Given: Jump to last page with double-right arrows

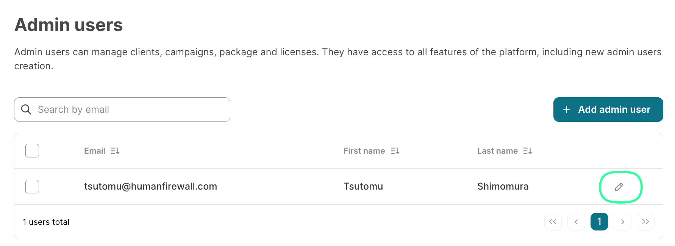Looking at the screenshot, I should [x=645, y=222].
